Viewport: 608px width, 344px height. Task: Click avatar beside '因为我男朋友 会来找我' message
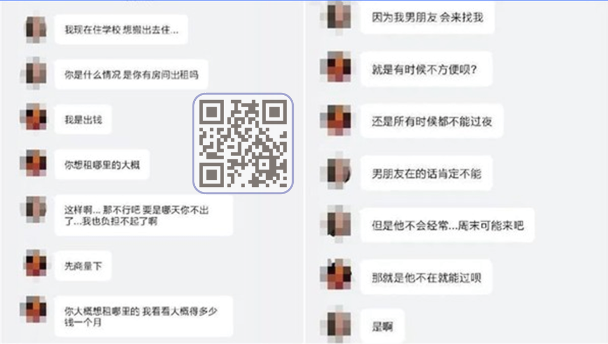coord(339,16)
